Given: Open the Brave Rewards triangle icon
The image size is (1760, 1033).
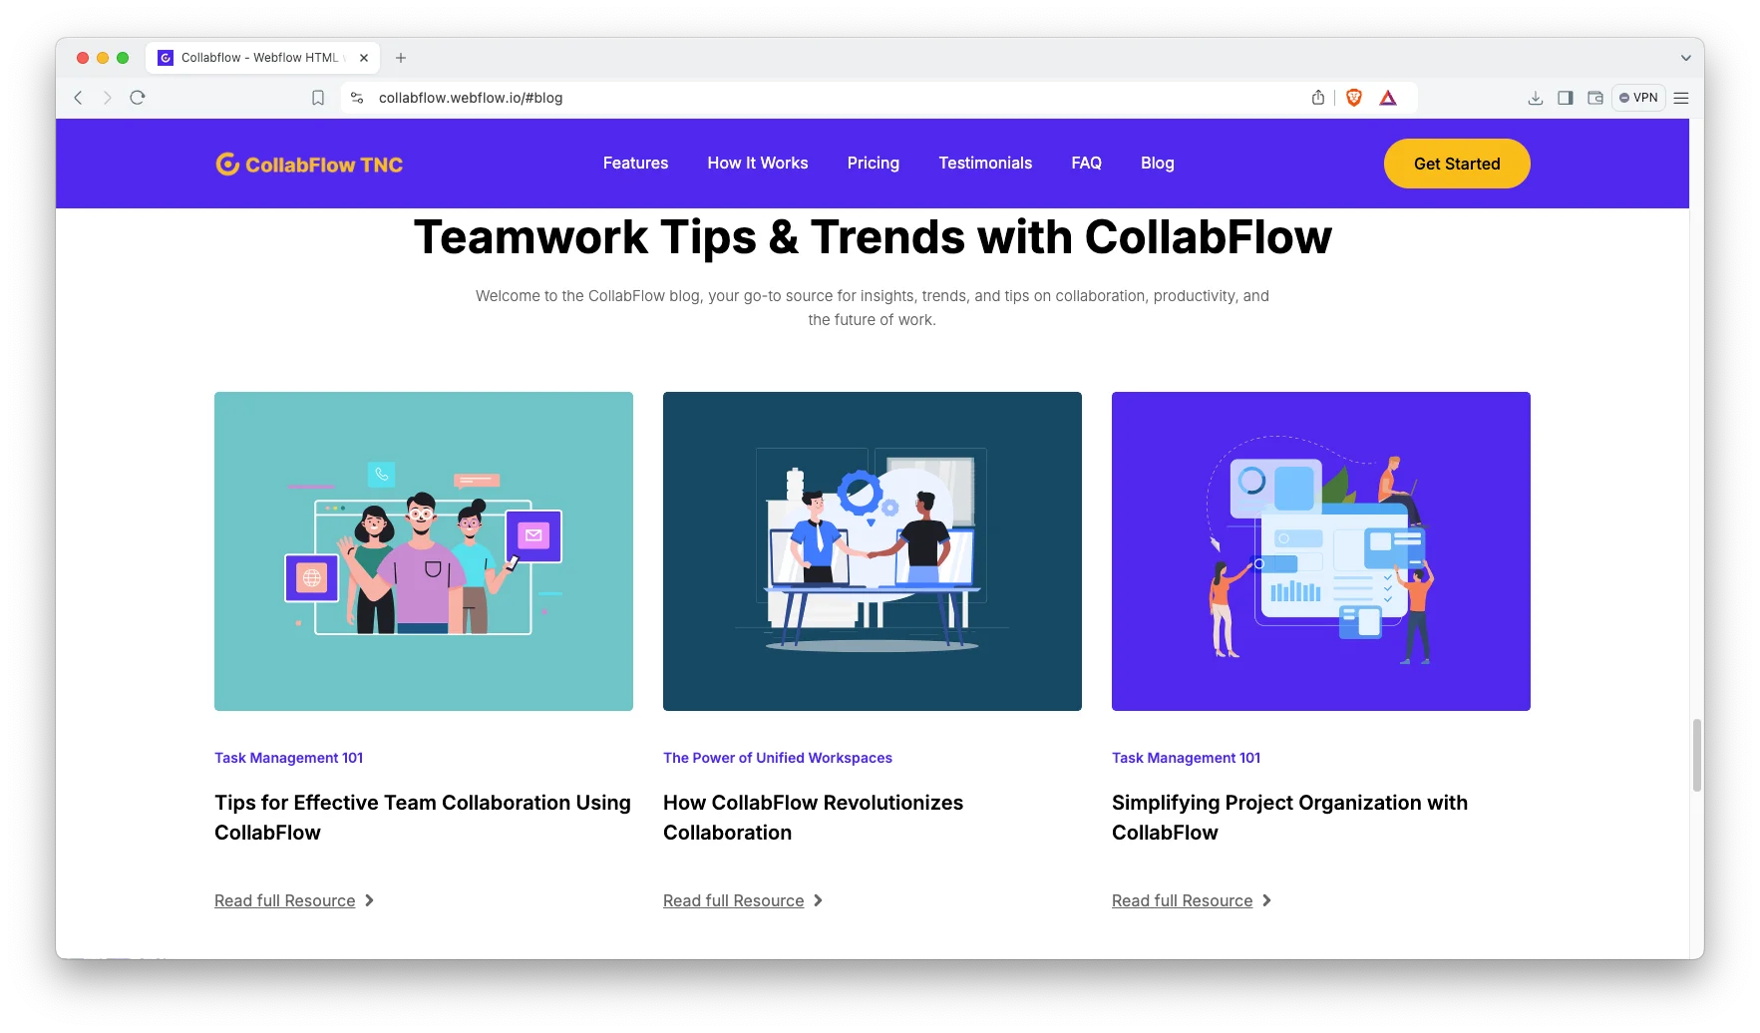Looking at the screenshot, I should pos(1387,98).
